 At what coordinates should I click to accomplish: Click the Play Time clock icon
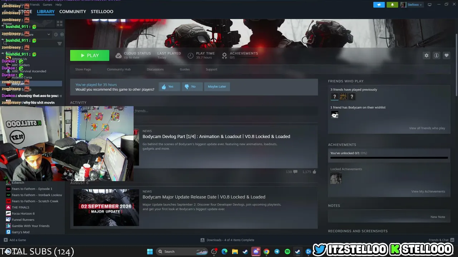click(190, 55)
